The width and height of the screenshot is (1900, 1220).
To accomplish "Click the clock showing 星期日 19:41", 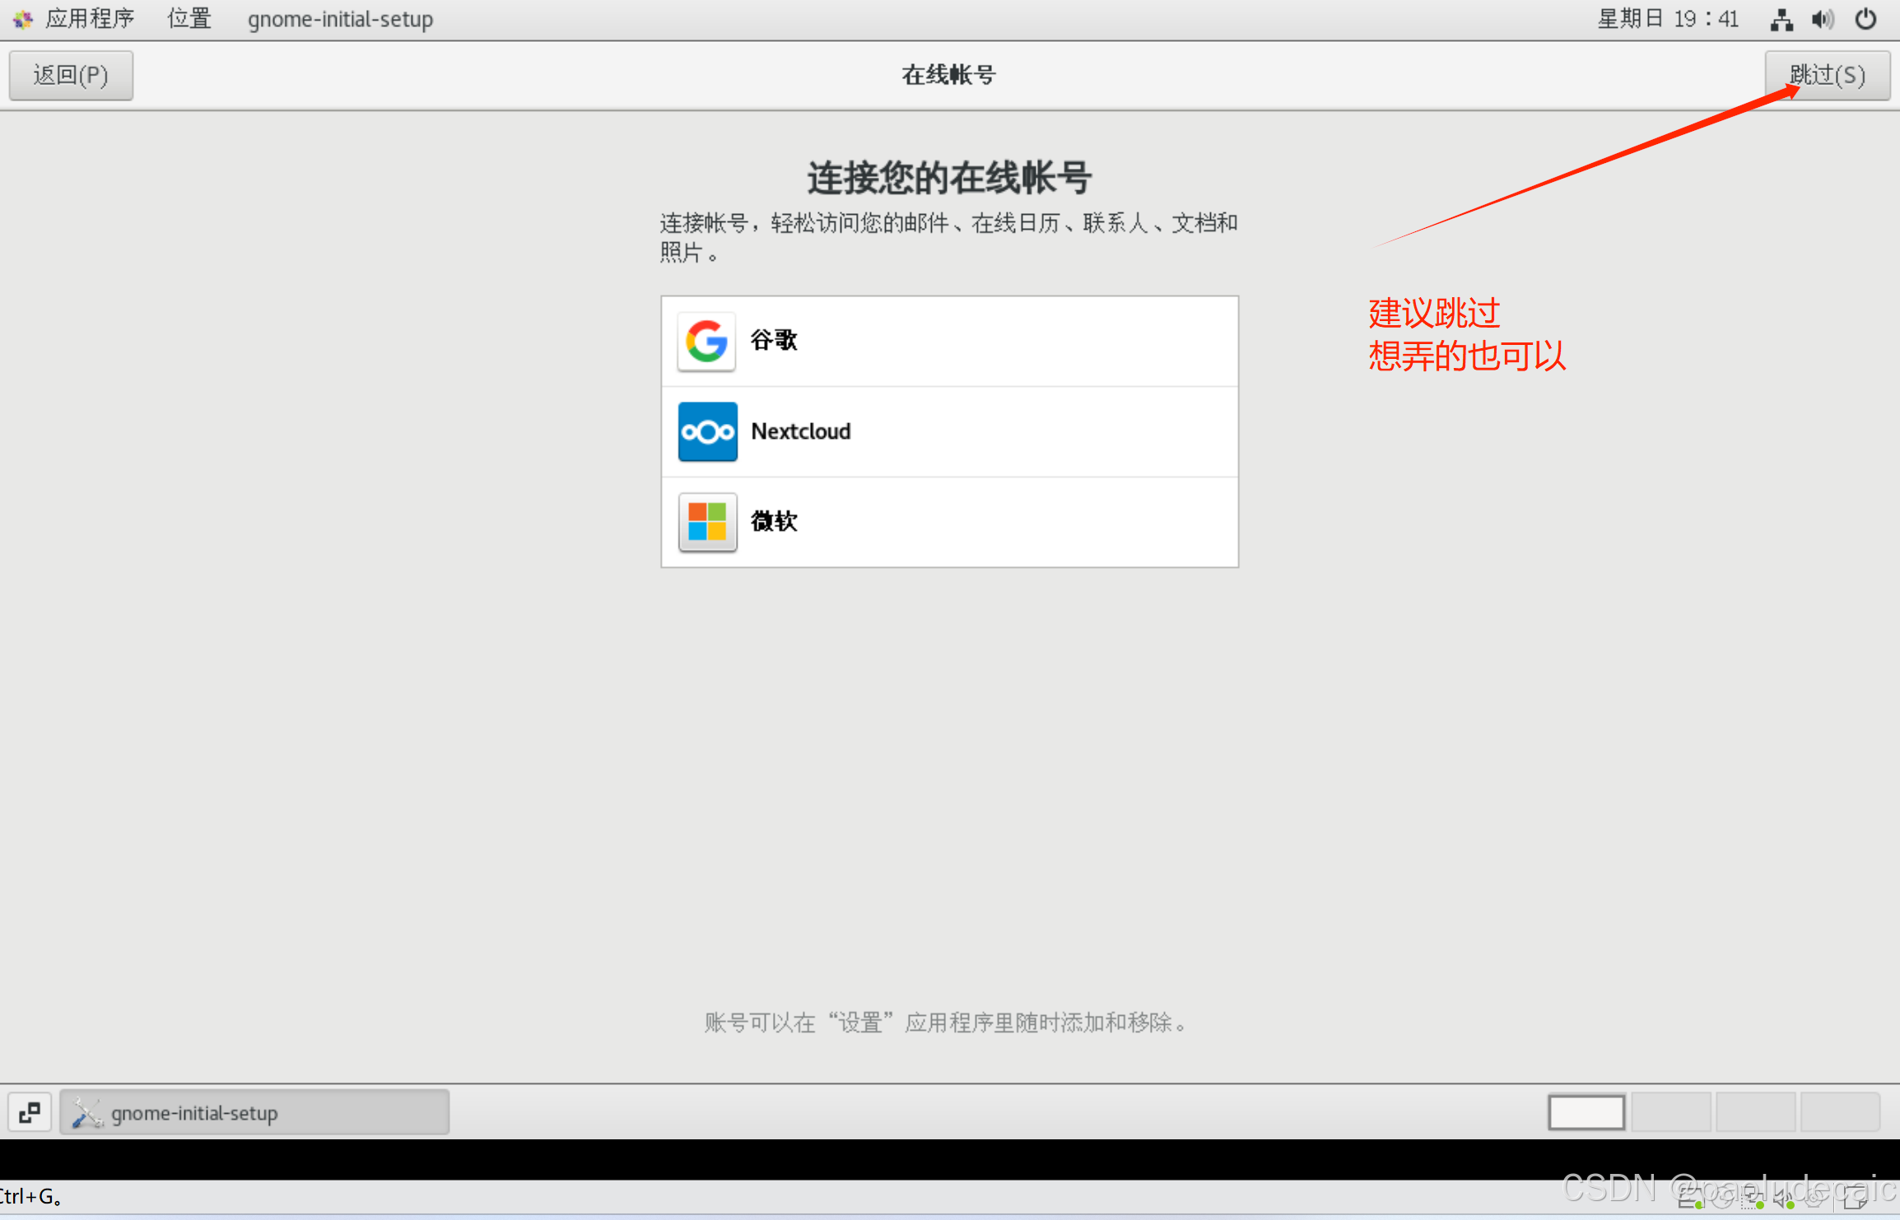I will [x=1668, y=19].
